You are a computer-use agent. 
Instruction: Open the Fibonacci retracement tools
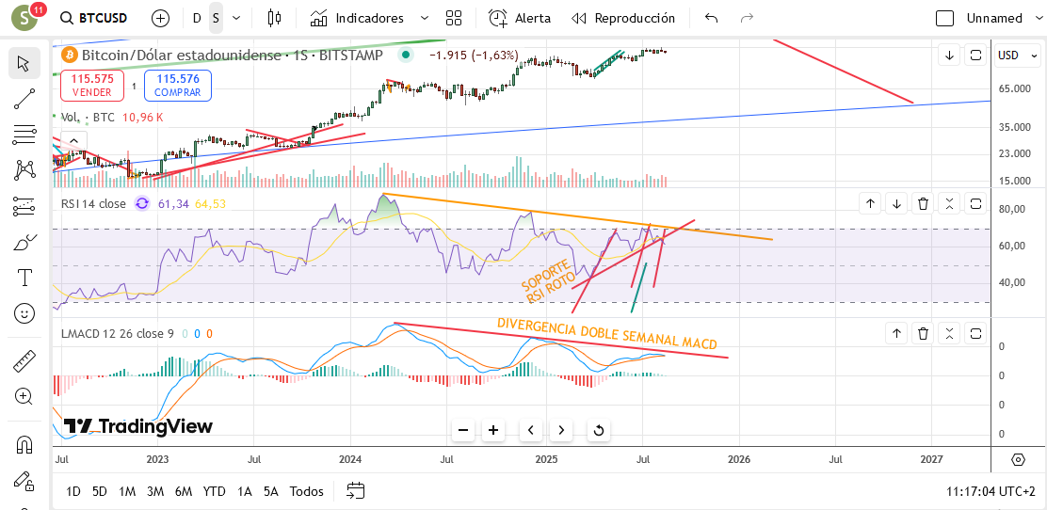tap(24, 135)
